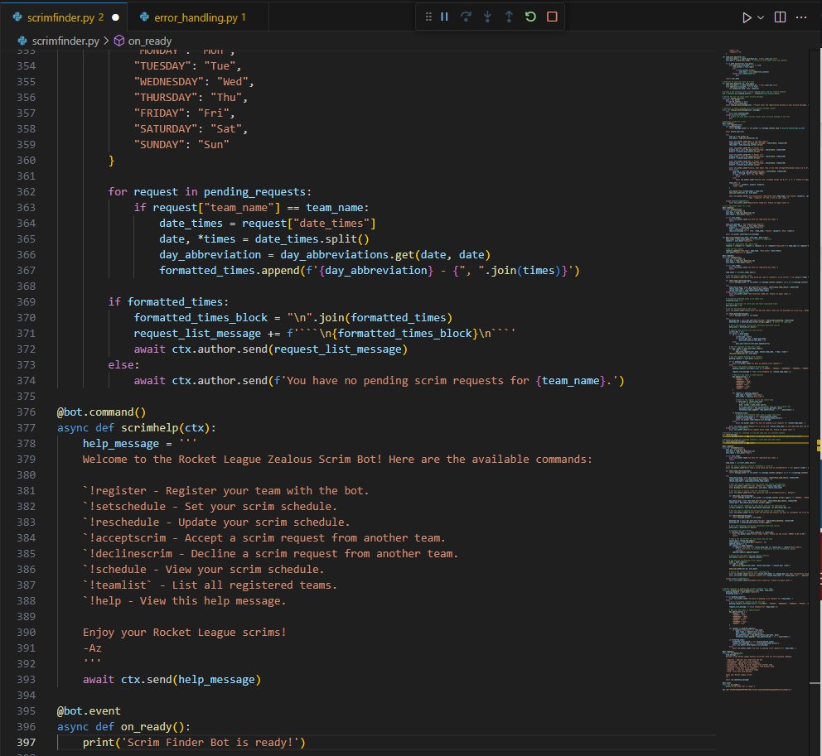The width and height of the screenshot is (822, 756).
Task: Click 'day_abbreviation' assignment on line 366
Action: (210, 254)
